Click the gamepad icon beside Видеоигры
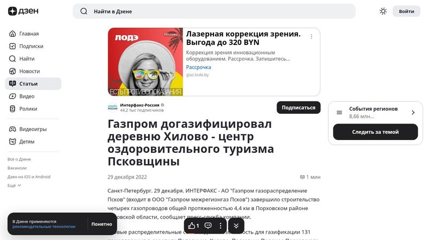The image size is (428, 240). (12, 129)
